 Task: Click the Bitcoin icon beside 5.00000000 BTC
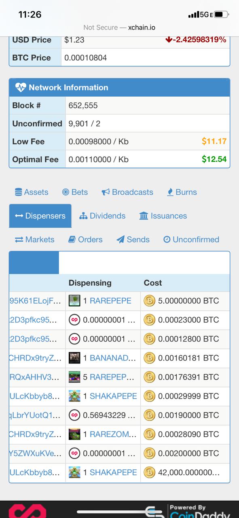(150, 301)
